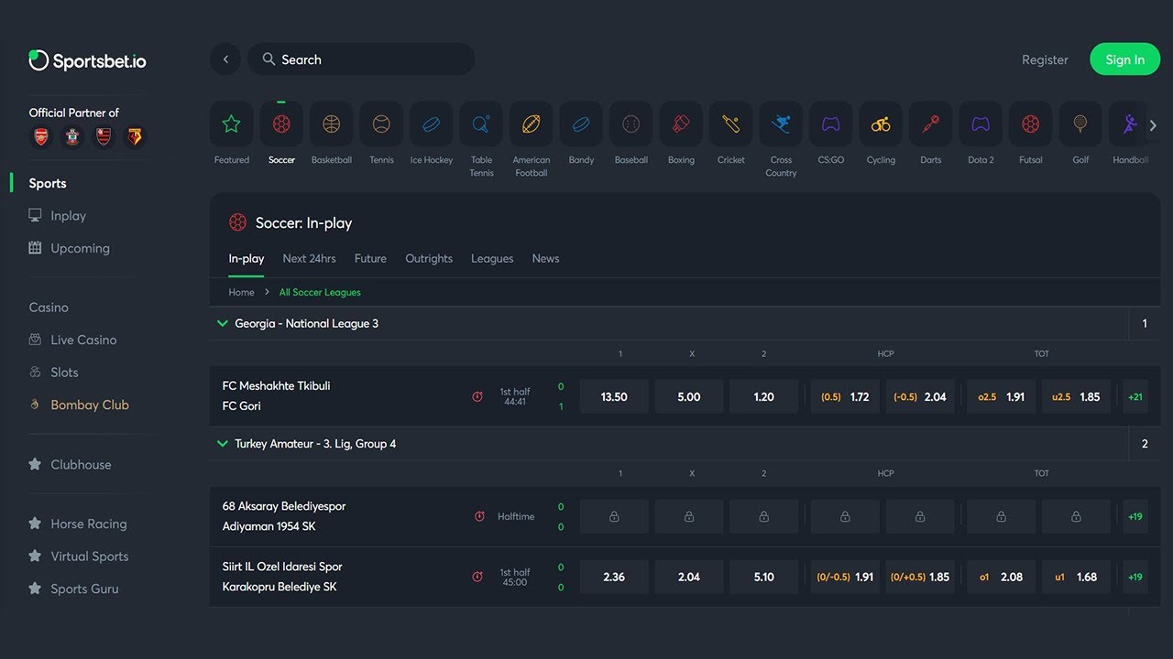The image size is (1173, 659).
Task: Choose the Baseball sport icon
Action: tap(631, 124)
